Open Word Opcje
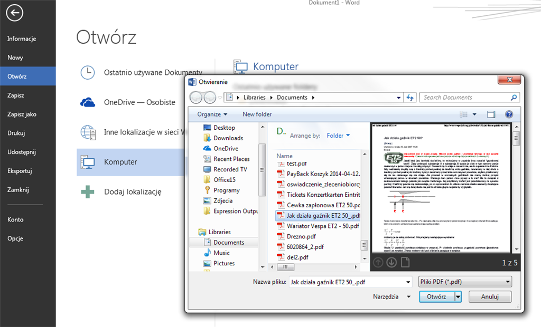This screenshot has height=327, width=541. [15, 238]
